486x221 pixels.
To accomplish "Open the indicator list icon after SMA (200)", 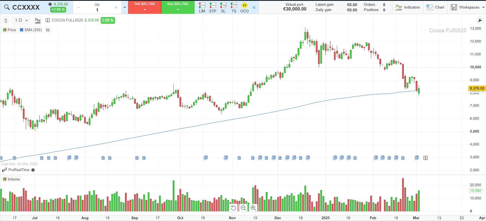I will tap(48, 30).
